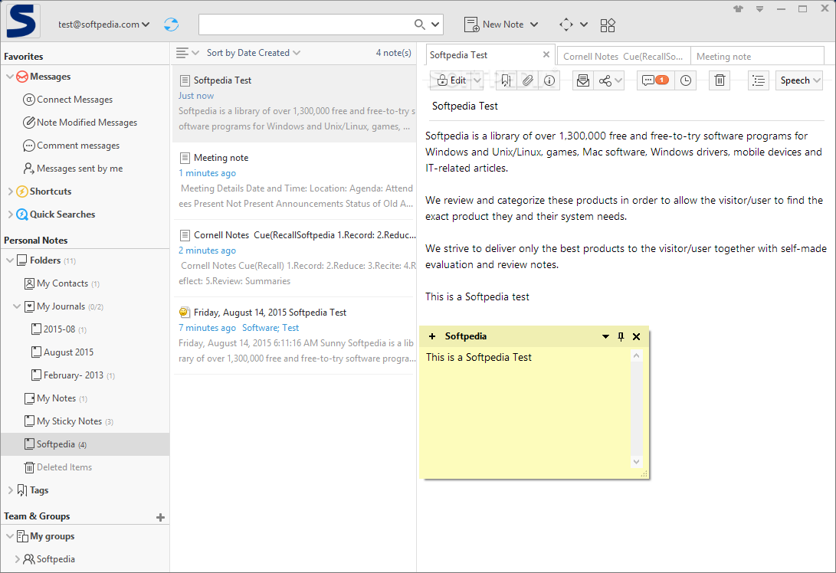
Task: Click the Edit button
Action: [x=451, y=80]
